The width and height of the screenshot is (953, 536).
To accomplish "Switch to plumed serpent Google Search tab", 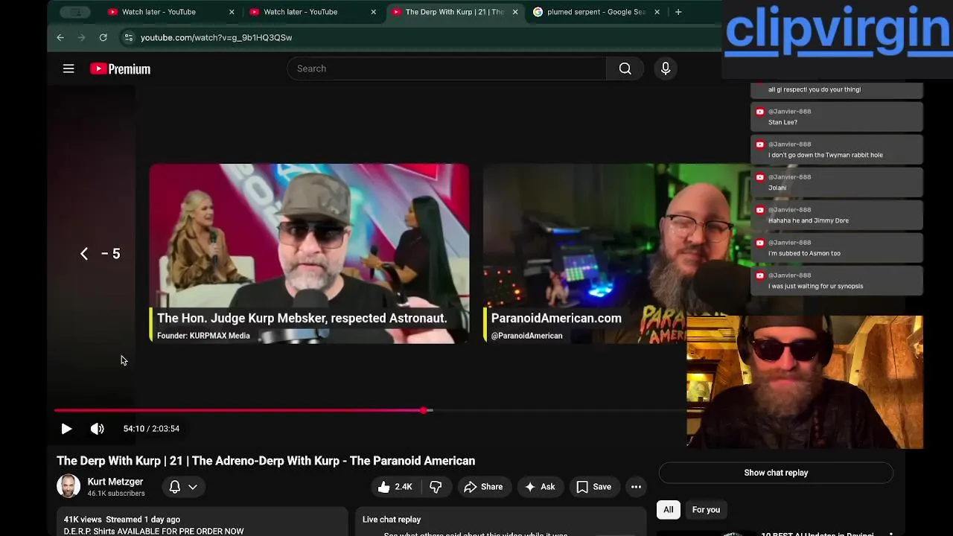I will click(596, 12).
